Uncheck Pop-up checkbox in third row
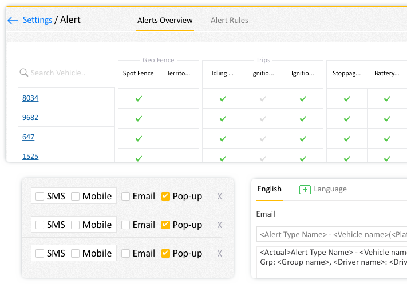The height and width of the screenshot is (284, 407). [166, 254]
